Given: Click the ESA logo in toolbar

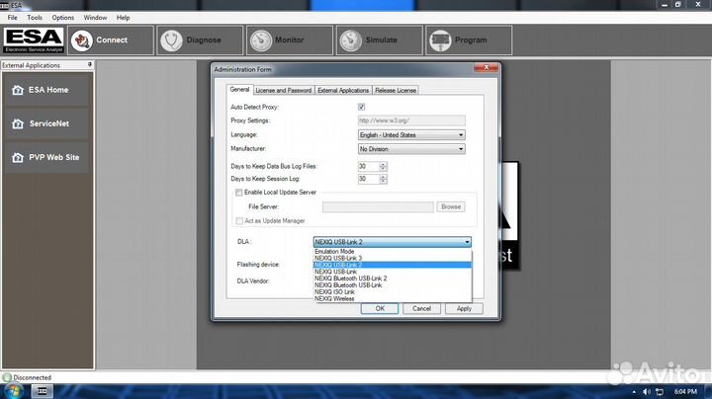Looking at the screenshot, I should (x=34, y=40).
